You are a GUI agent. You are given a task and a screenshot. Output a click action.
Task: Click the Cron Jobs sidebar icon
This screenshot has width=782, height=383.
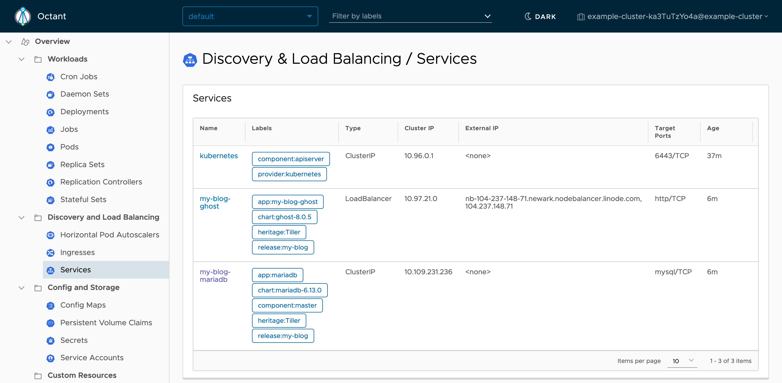pyautogui.click(x=51, y=77)
